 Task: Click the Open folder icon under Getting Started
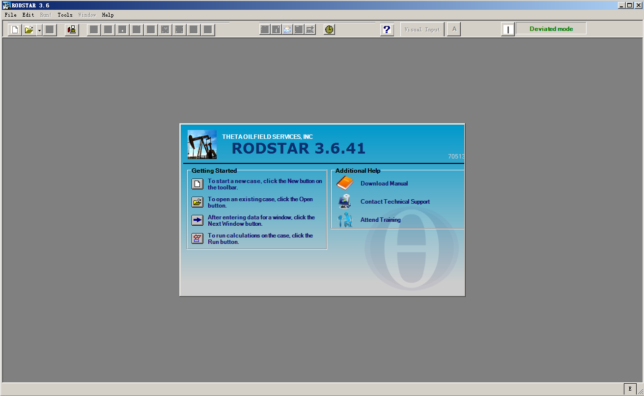(x=197, y=202)
